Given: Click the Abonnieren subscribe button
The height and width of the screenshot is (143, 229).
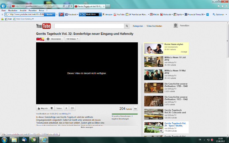Looking at the screenshot, I should coord(54,39).
